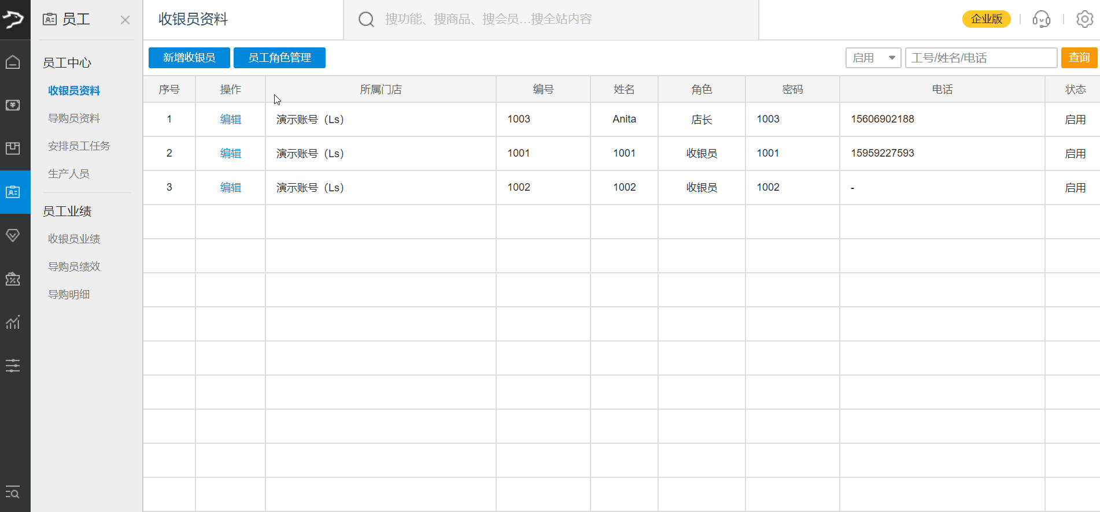This screenshot has height=512, width=1100.
Task: Click the search list icon at sidebar bottom
Action: (x=13, y=492)
